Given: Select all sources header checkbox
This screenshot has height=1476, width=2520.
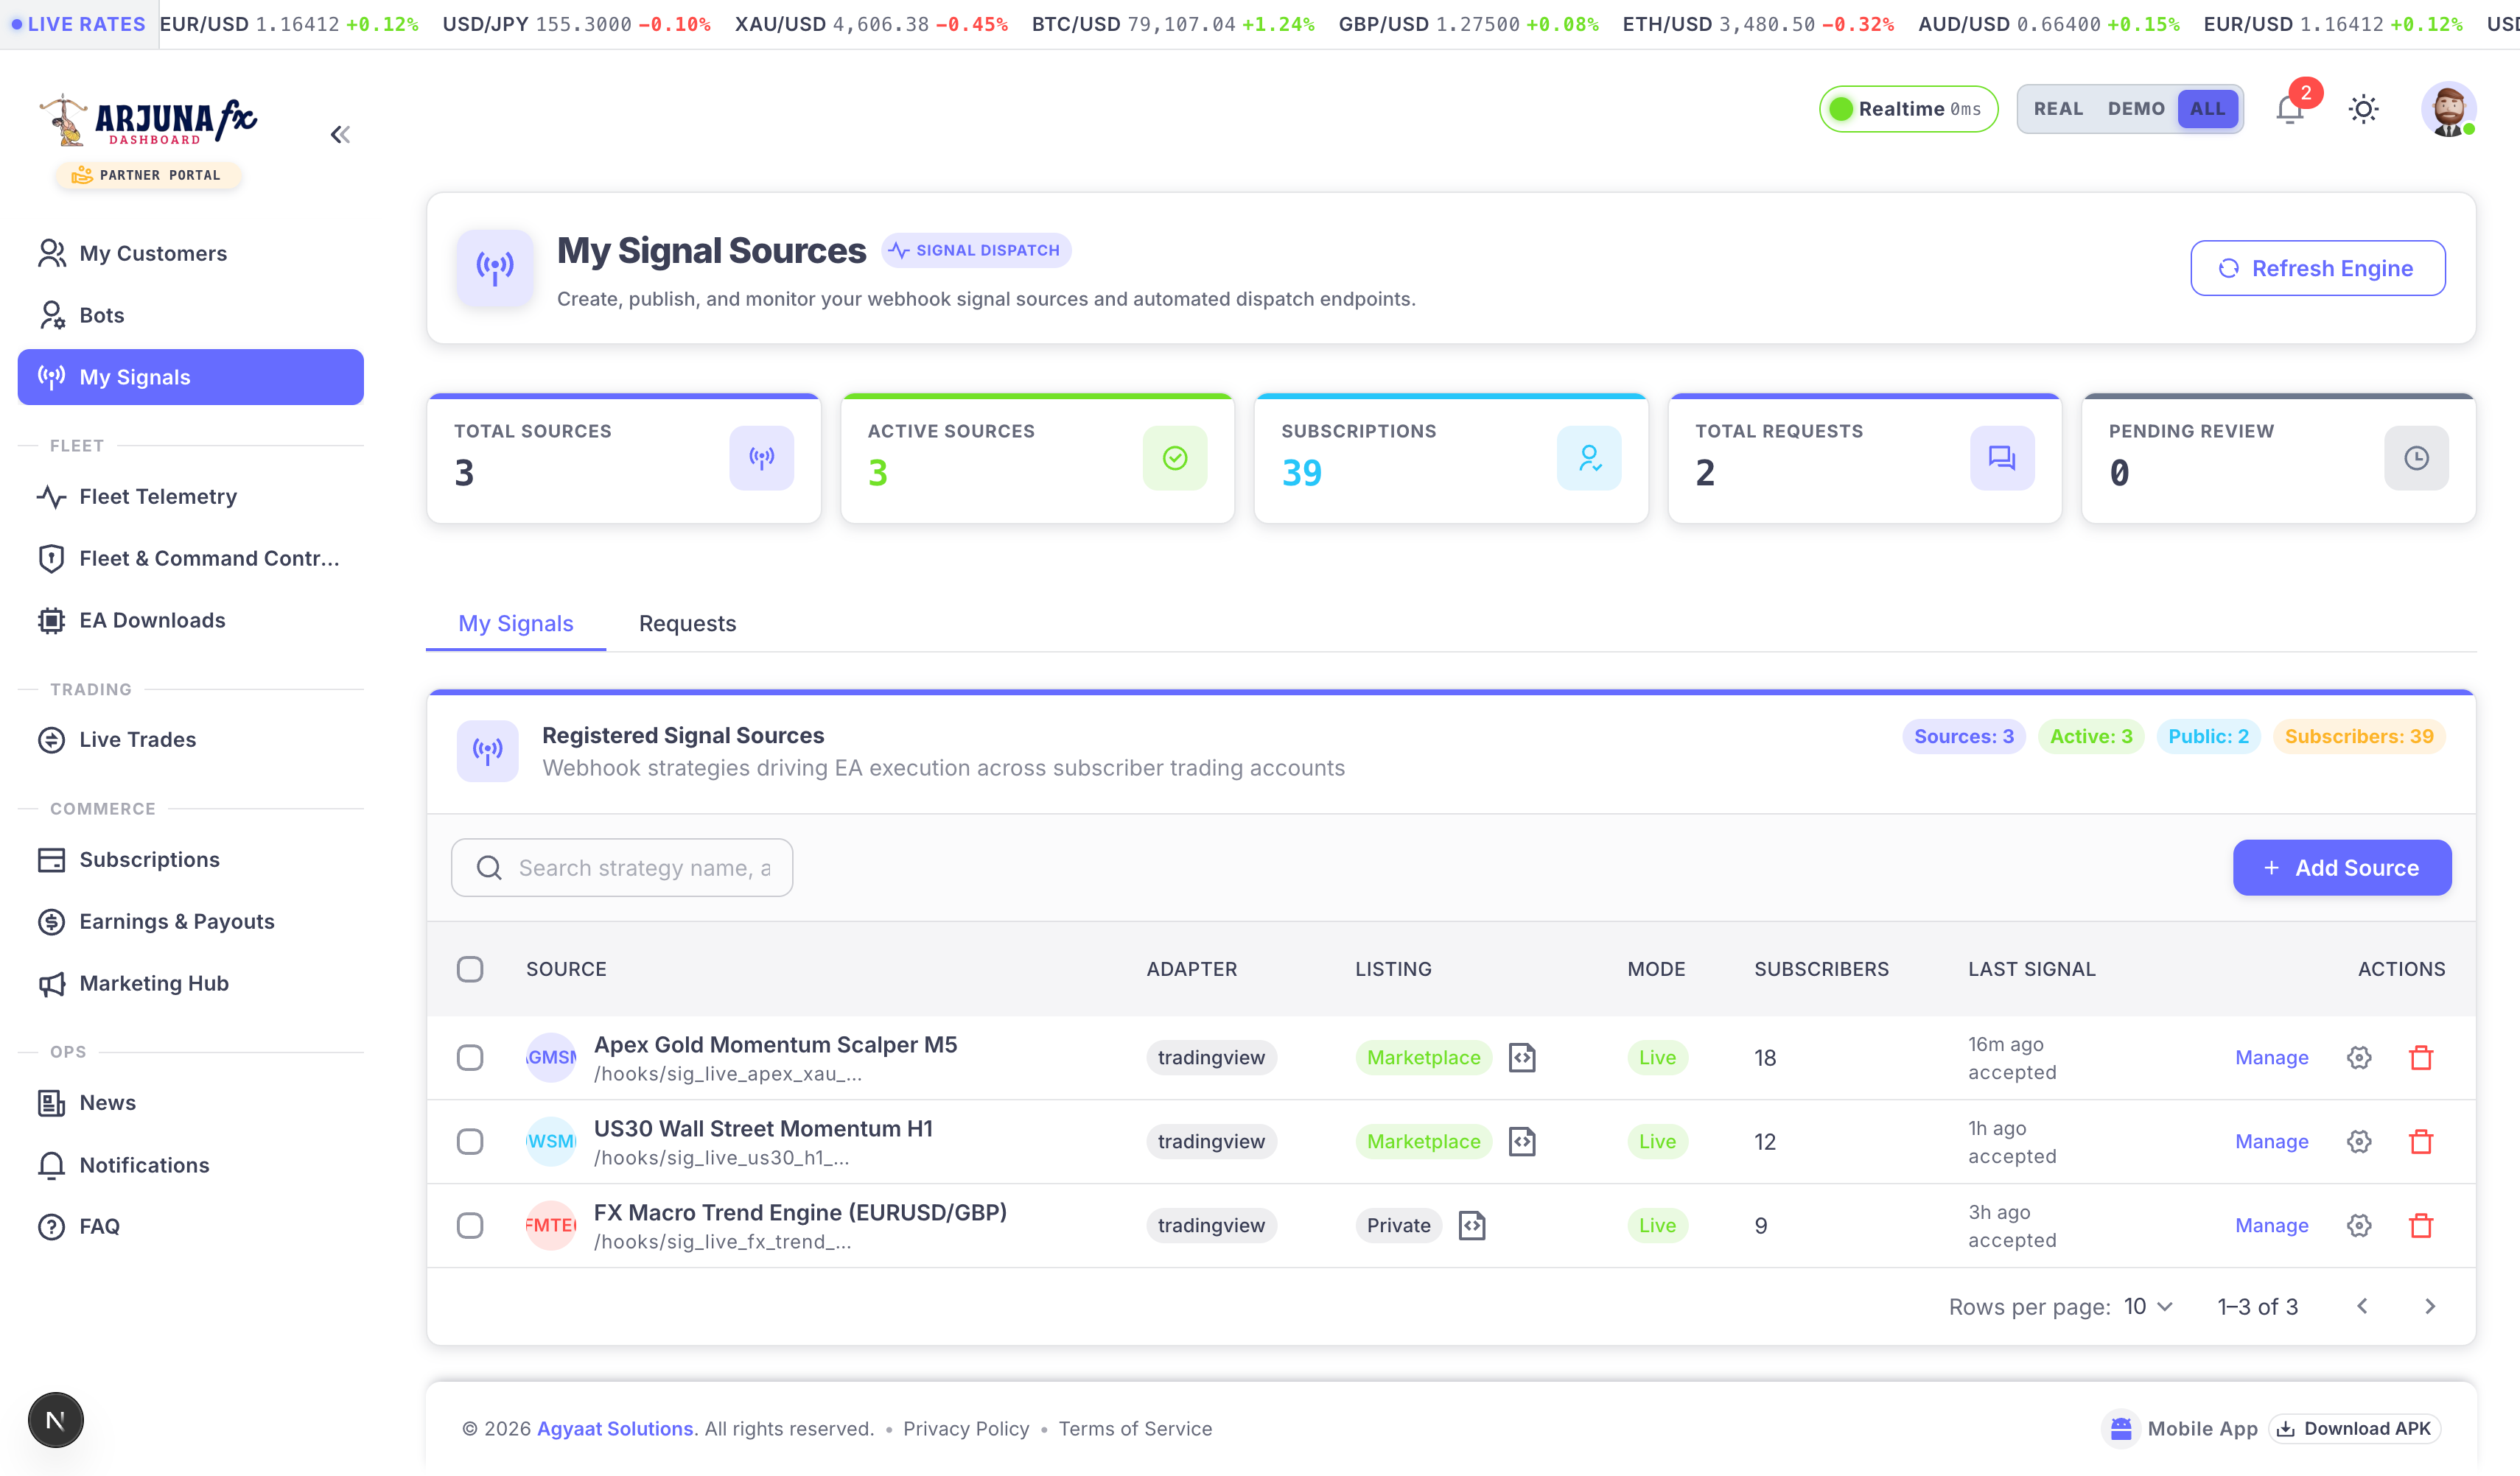Looking at the screenshot, I should [x=470, y=969].
